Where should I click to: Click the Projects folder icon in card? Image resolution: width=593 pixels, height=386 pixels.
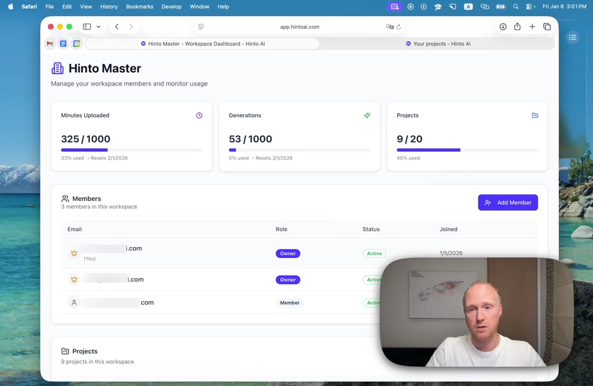point(535,116)
